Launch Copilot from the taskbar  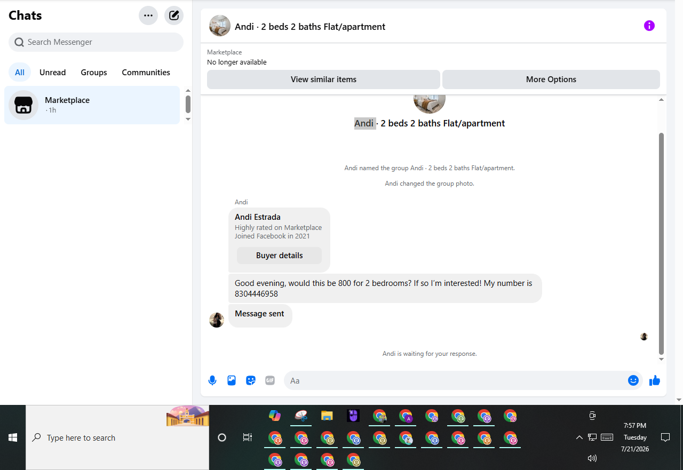[275, 415]
